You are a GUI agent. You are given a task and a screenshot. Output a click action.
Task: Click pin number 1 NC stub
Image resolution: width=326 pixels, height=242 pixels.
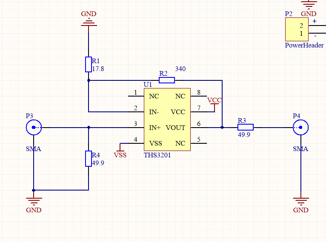tap(136, 96)
